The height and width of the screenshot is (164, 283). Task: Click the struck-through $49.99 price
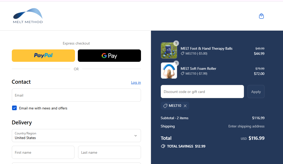pyautogui.click(x=260, y=48)
